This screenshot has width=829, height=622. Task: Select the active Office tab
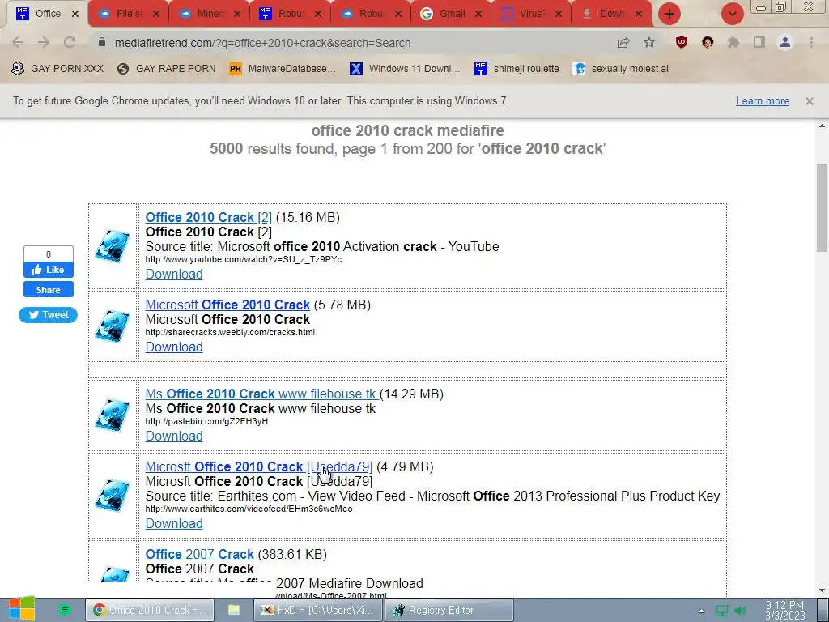(48, 14)
